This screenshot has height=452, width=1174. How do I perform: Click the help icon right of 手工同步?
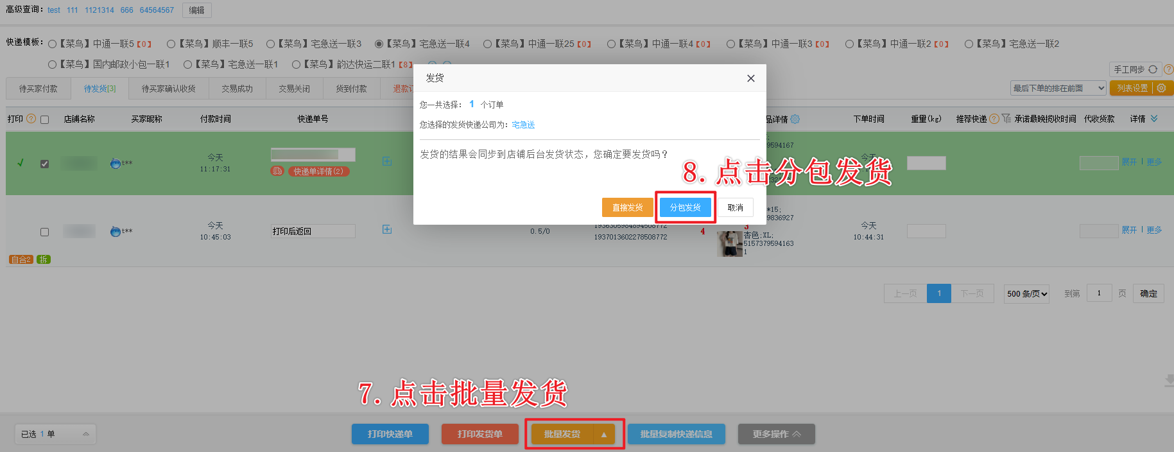1169,69
